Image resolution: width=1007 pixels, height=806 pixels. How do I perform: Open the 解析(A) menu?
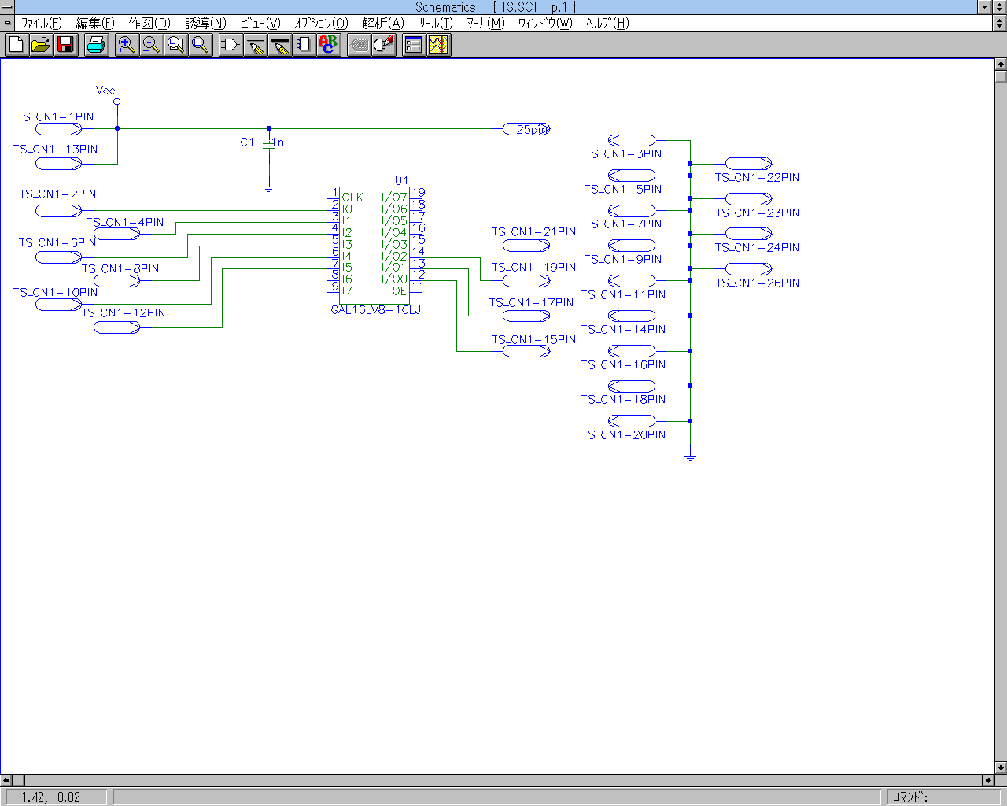(x=383, y=23)
